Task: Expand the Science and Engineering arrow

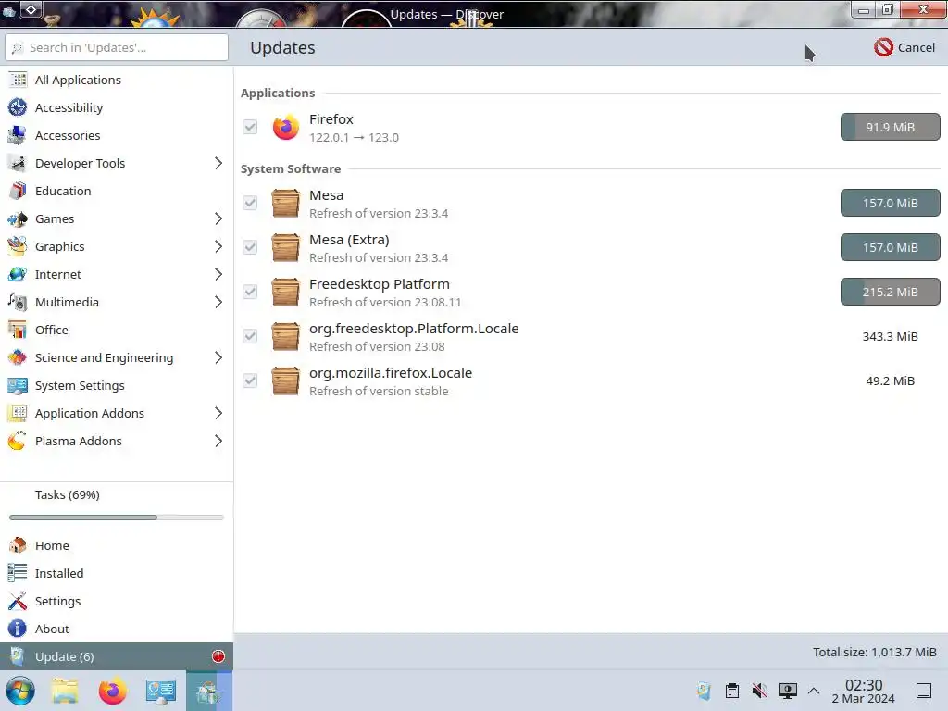Action: (x=218, y=358)
